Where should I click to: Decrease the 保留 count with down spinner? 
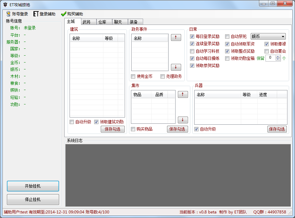[278, 60]
